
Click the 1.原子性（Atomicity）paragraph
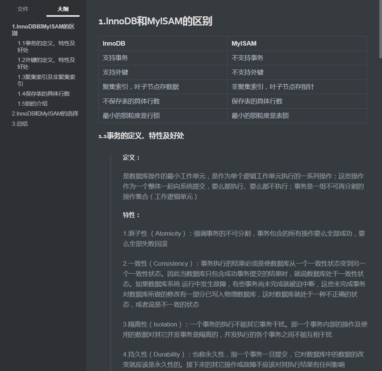pos(244,239)
